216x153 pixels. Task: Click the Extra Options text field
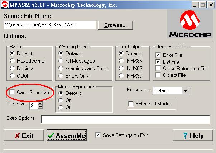coord(125,119)
